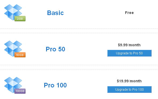Select the Pro 100 plan heading
The height and width of the screenshot is (99, 158).
(x=55, y=85)
